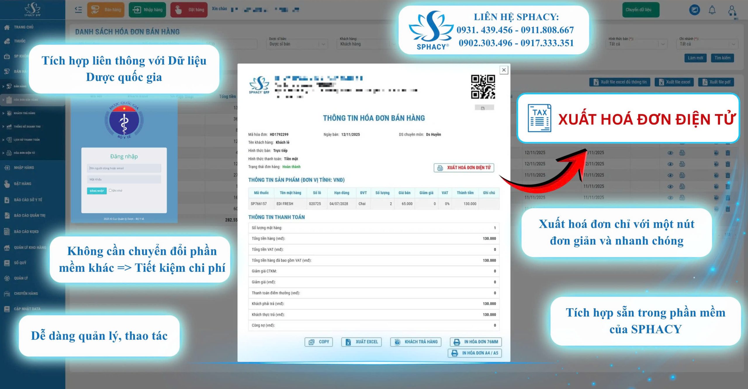
Task: Click the QR code on the invoice
Action: (483, 87)
